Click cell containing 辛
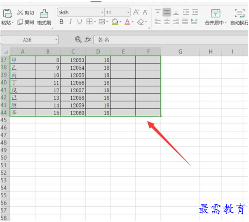Screen dimensions: 249x222 [x=23, y=113]
